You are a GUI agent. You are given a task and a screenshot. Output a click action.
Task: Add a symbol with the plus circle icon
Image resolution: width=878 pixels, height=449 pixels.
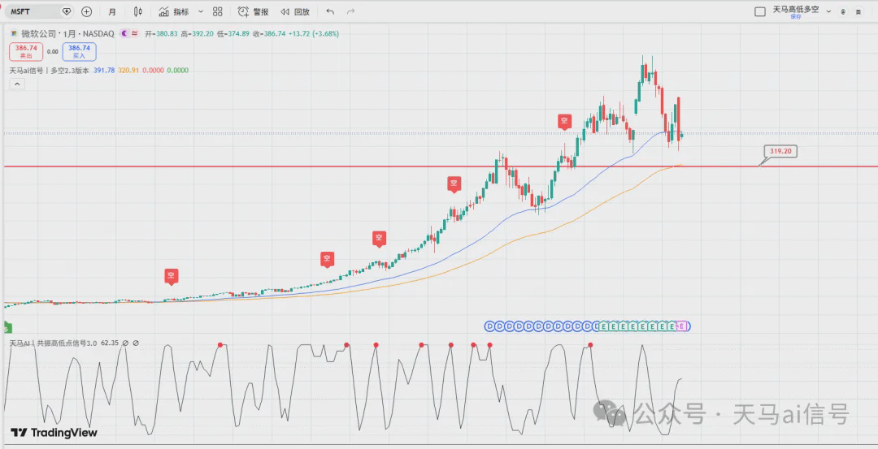[x=87, y=11]
